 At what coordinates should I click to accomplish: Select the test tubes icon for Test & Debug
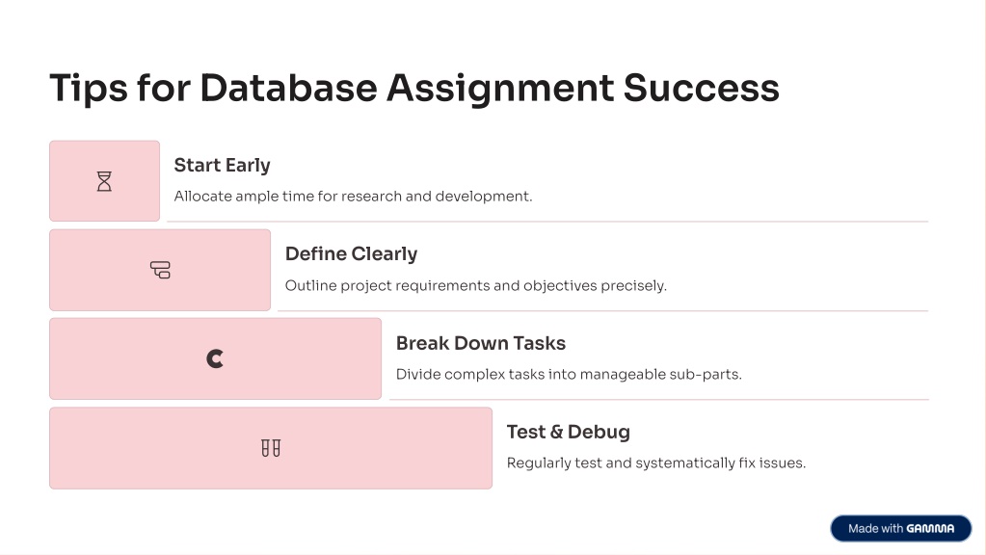click(x=271, y=448)
